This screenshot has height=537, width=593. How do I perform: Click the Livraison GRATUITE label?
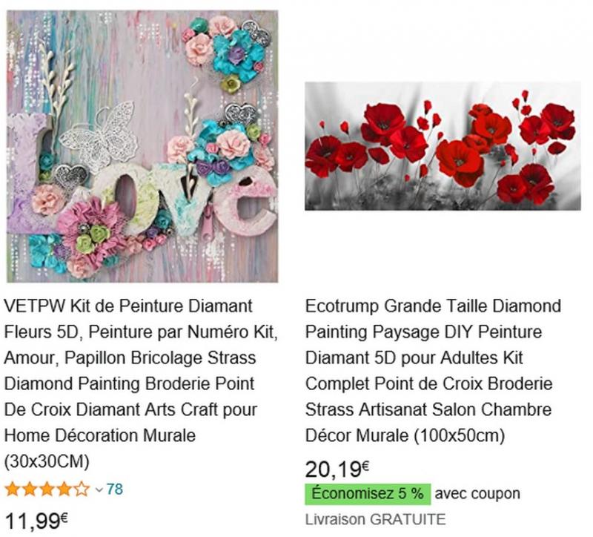click(375, 520)
